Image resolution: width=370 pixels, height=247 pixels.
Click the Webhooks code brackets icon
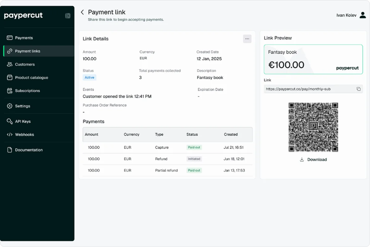pyautogui.click(x=10, y=135)
